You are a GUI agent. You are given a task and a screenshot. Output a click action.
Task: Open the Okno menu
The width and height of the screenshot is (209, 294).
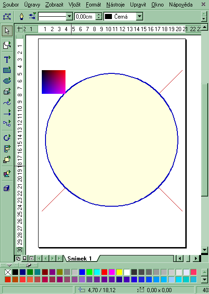(x=157, y=5)
